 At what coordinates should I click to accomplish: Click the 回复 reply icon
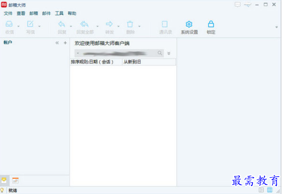click(x=62, y=24)
